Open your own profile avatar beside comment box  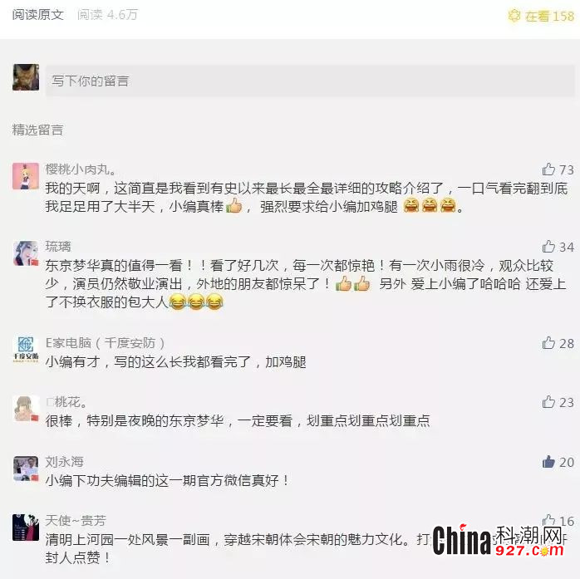click(x=26, y=77)
